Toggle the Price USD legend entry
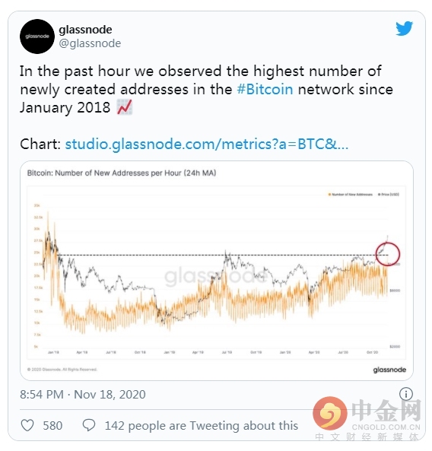Viewport: 432px width, 451px height. click(389, 195)
